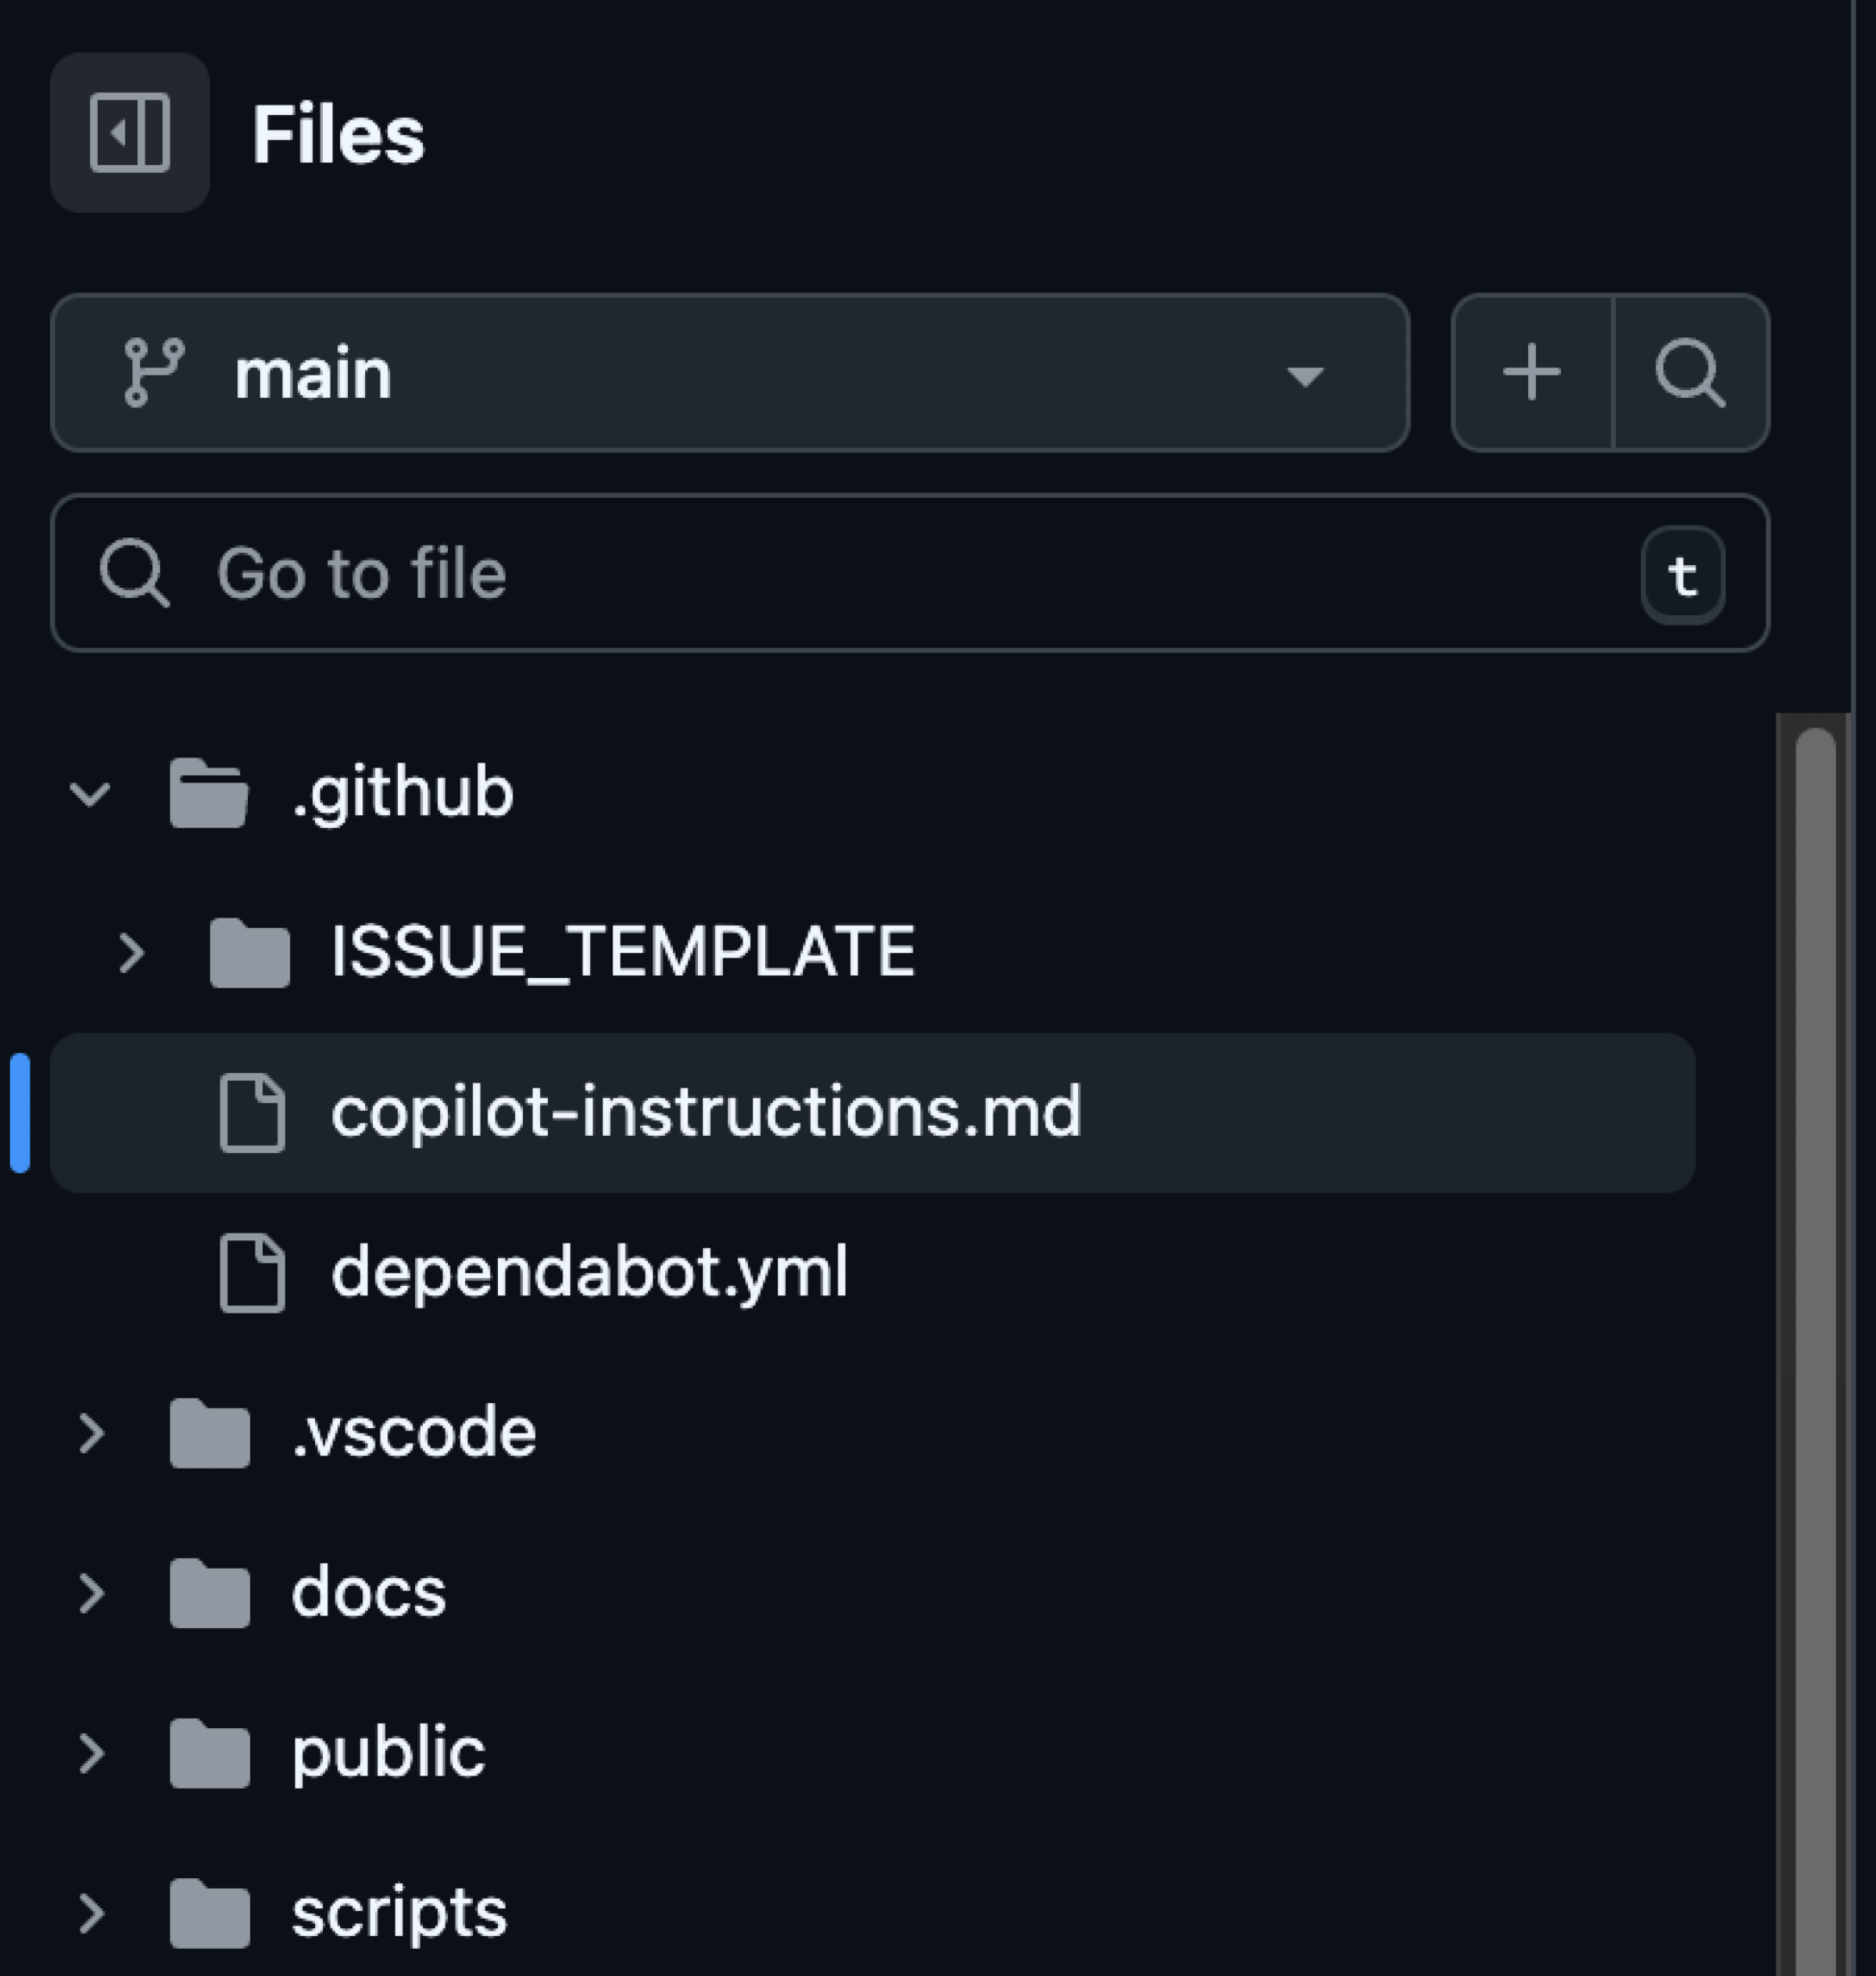Collapse the file tree side panel
This screenshot has height=1976, width=1876.
point(130,133)
